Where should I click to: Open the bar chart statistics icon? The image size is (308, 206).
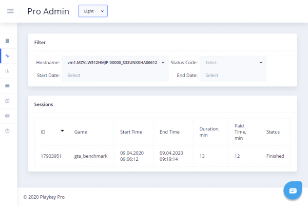pos(7,71)
